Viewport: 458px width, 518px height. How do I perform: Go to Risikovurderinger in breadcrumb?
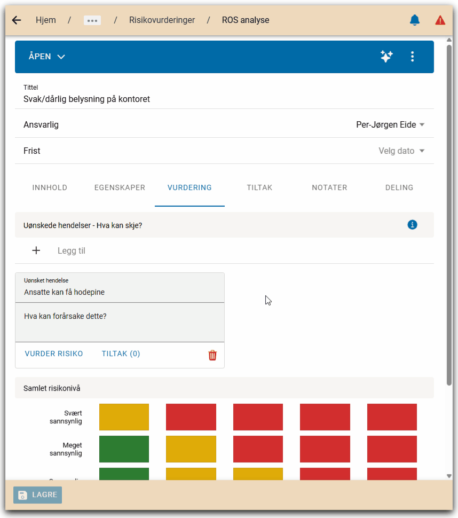pos(162,20)
